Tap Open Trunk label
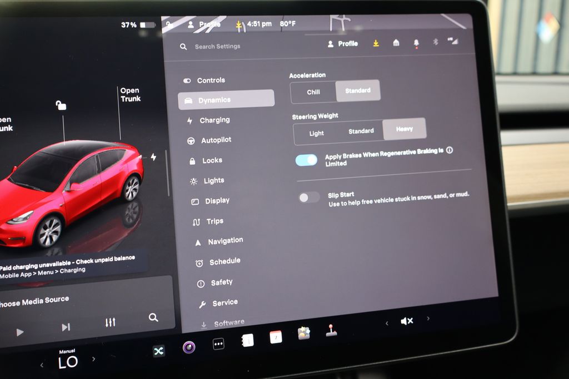Viewport: 569px width, 379px height. click(x=131, y=95)
